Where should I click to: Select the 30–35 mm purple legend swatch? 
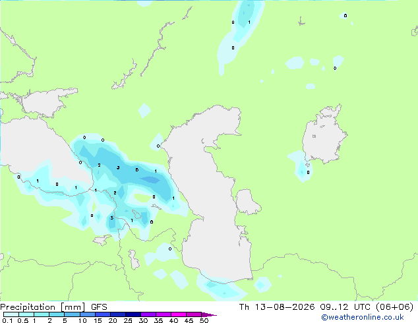point(148,314)
